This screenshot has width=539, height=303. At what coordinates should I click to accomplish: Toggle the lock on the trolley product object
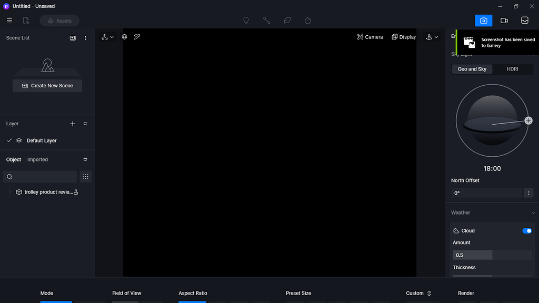(77, 192)
